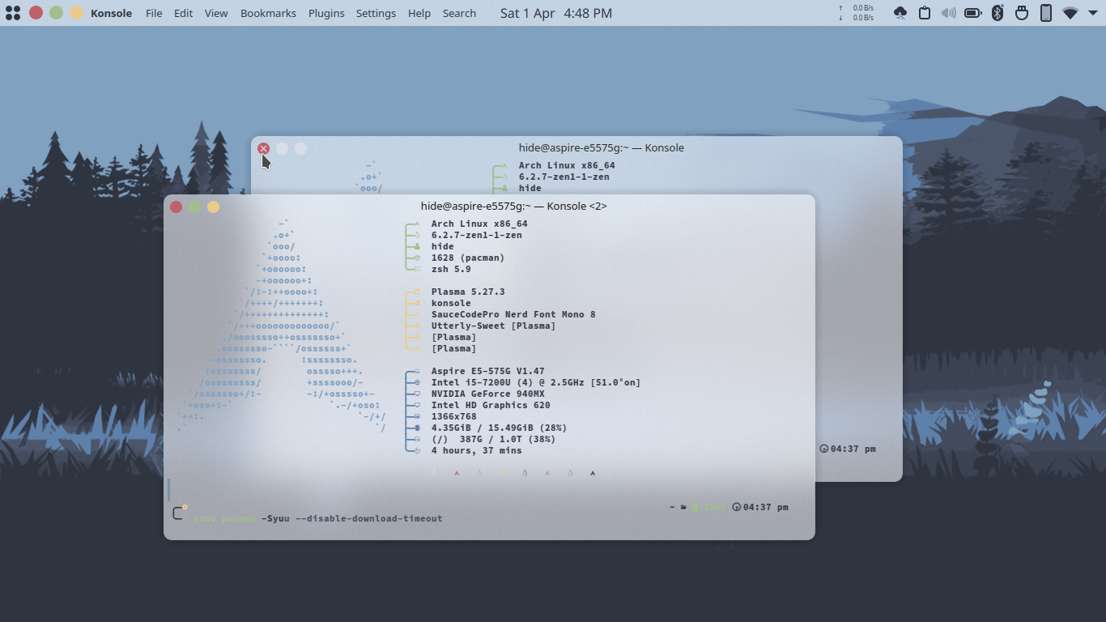Close the Konsole <2> window with its red button
This screenshot has width=1106, height=622.
[176, 207]
